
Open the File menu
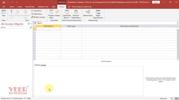point(4,7)
